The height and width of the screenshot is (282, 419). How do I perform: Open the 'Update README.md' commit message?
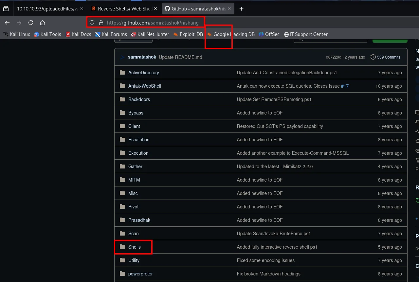pos(180,57)
